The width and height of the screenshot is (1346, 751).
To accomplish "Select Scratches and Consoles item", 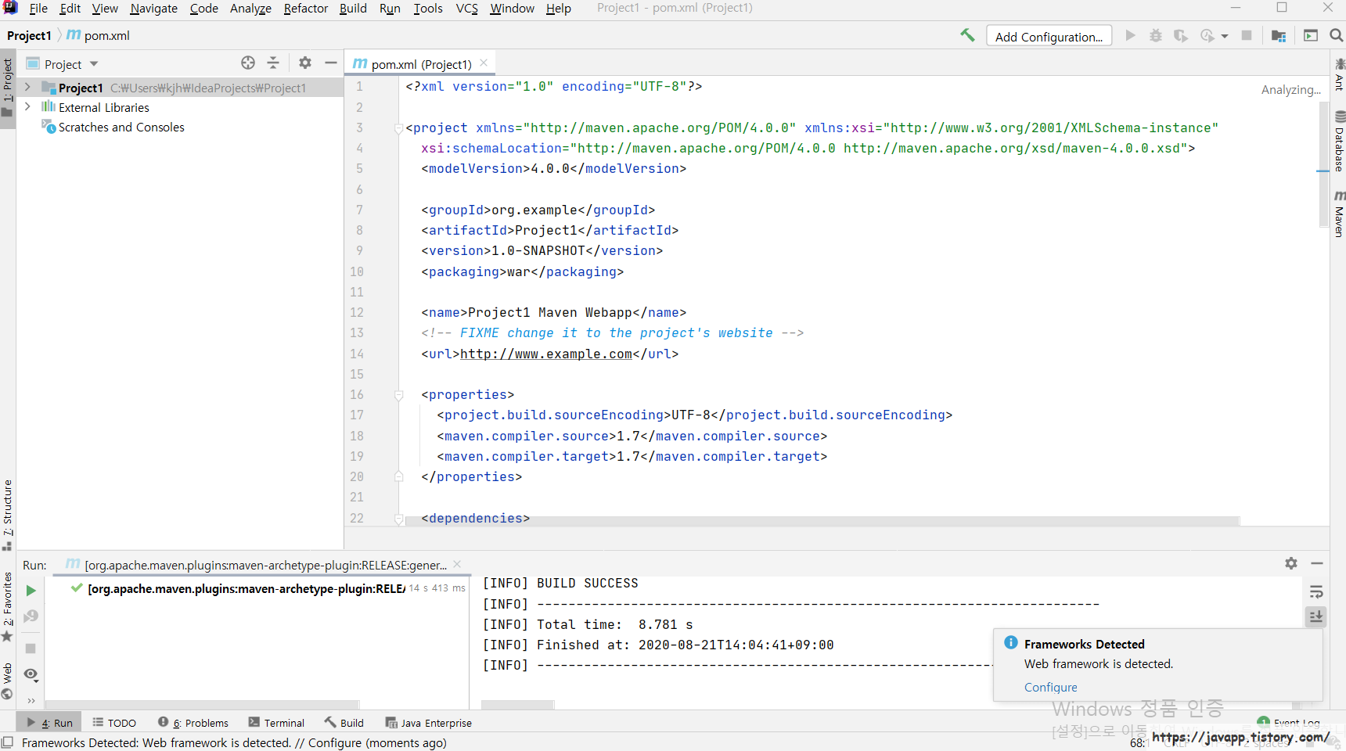I will pos(121,127).
